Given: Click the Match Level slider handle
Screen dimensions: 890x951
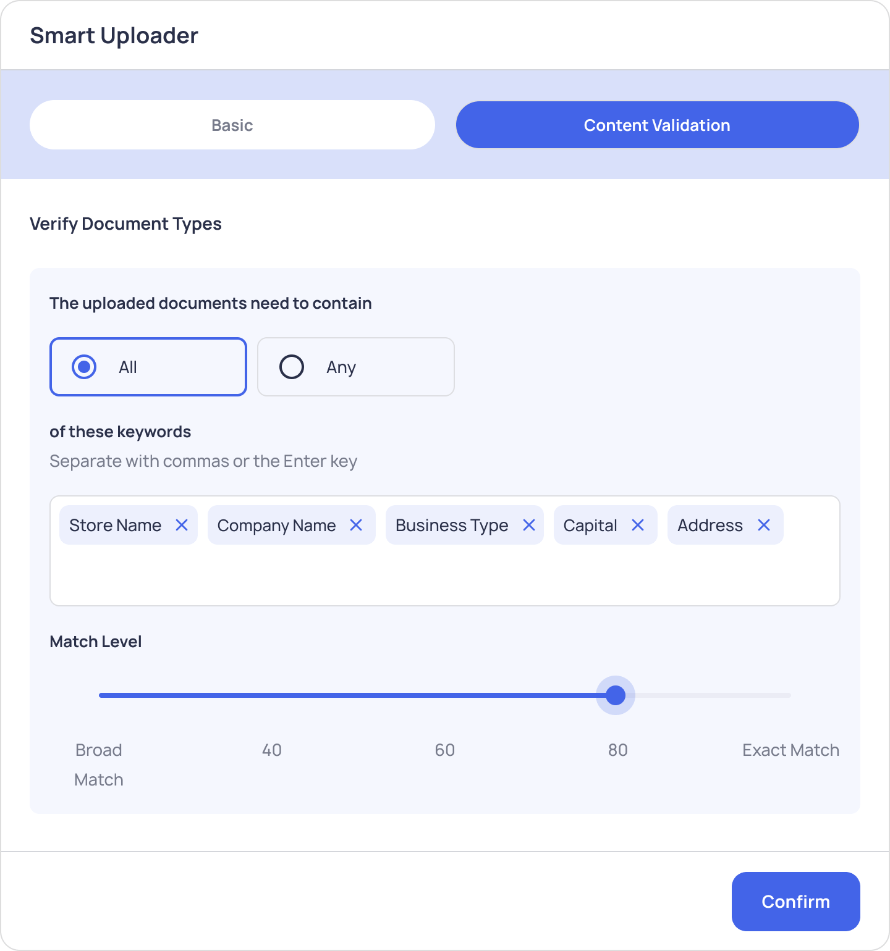Looking at the screenshot, I should (616, 695).
